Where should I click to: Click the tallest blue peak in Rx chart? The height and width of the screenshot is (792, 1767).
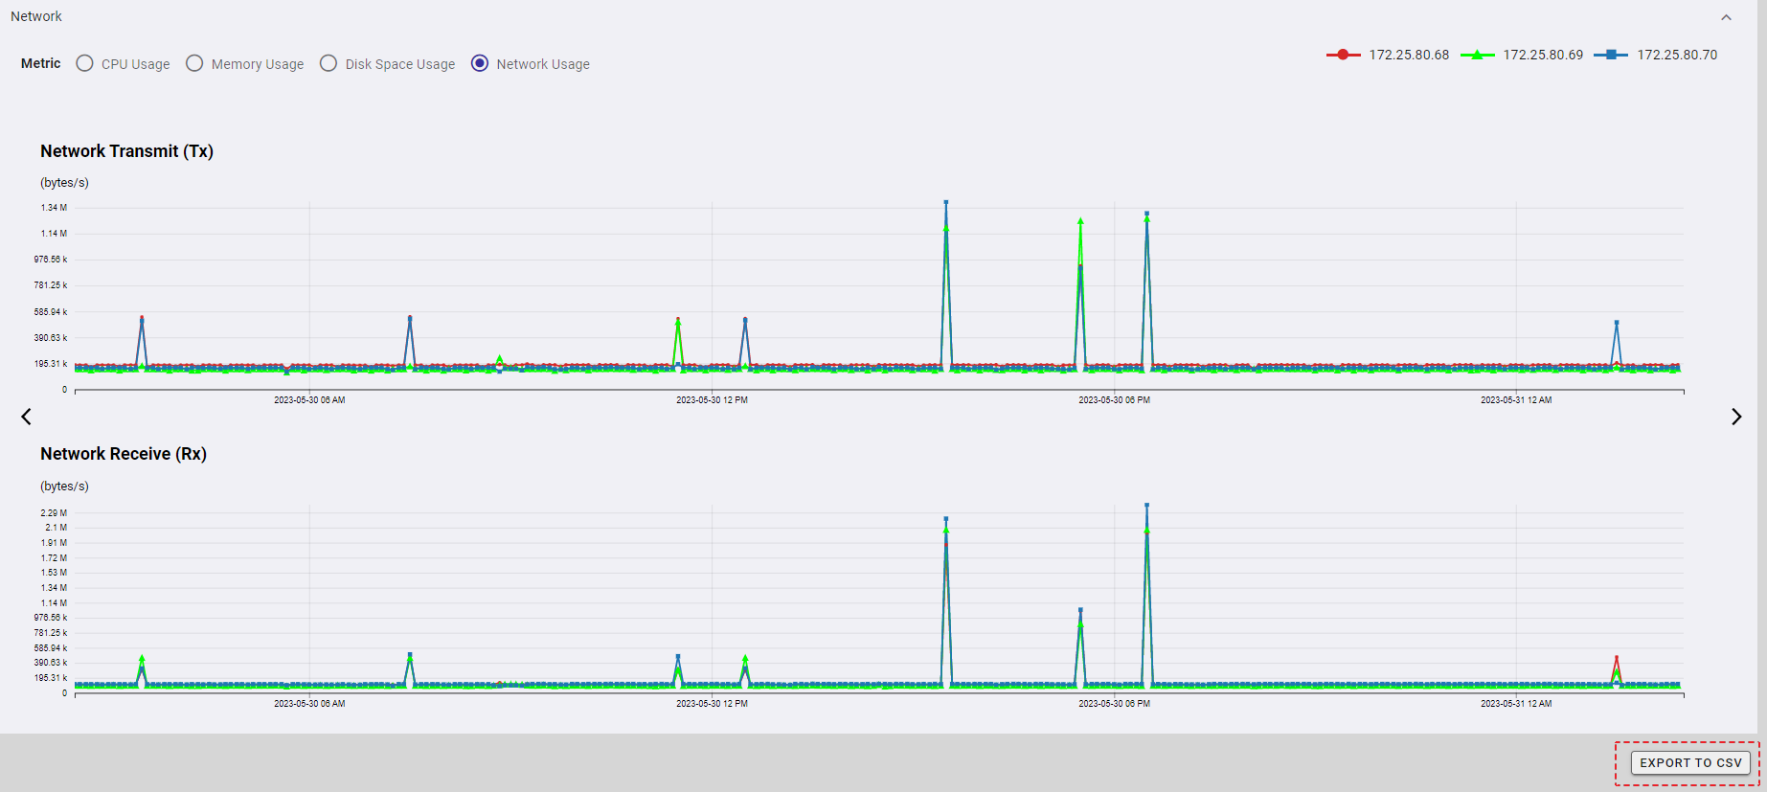tap(1146, 506)
